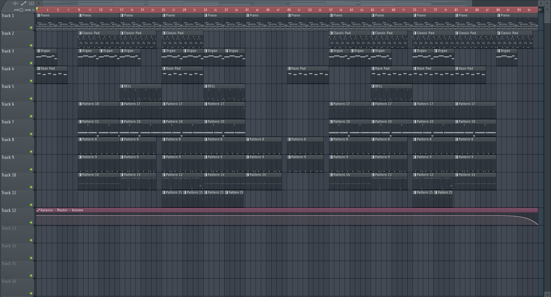The image size is (551, 297).
Task: Click the clip icon of Classic Pad at bar 9
Action: coord(80,33)
